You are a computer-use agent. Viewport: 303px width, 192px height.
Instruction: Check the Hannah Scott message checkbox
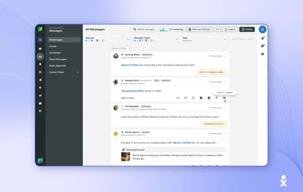point(225,82)
